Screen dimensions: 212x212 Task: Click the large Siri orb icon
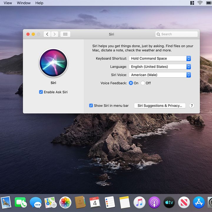pyautogui.click(x=53, y=63)
